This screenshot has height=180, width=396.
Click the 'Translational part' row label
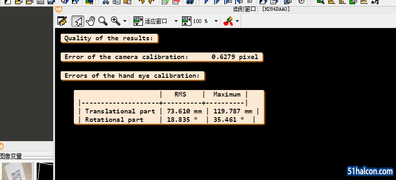tap(120, 111)
